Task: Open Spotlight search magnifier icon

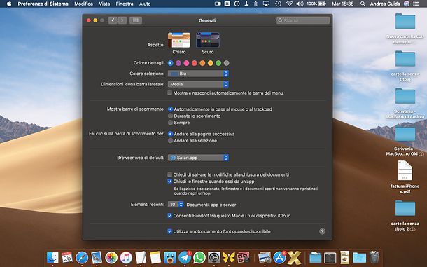Action: (363, 4)
